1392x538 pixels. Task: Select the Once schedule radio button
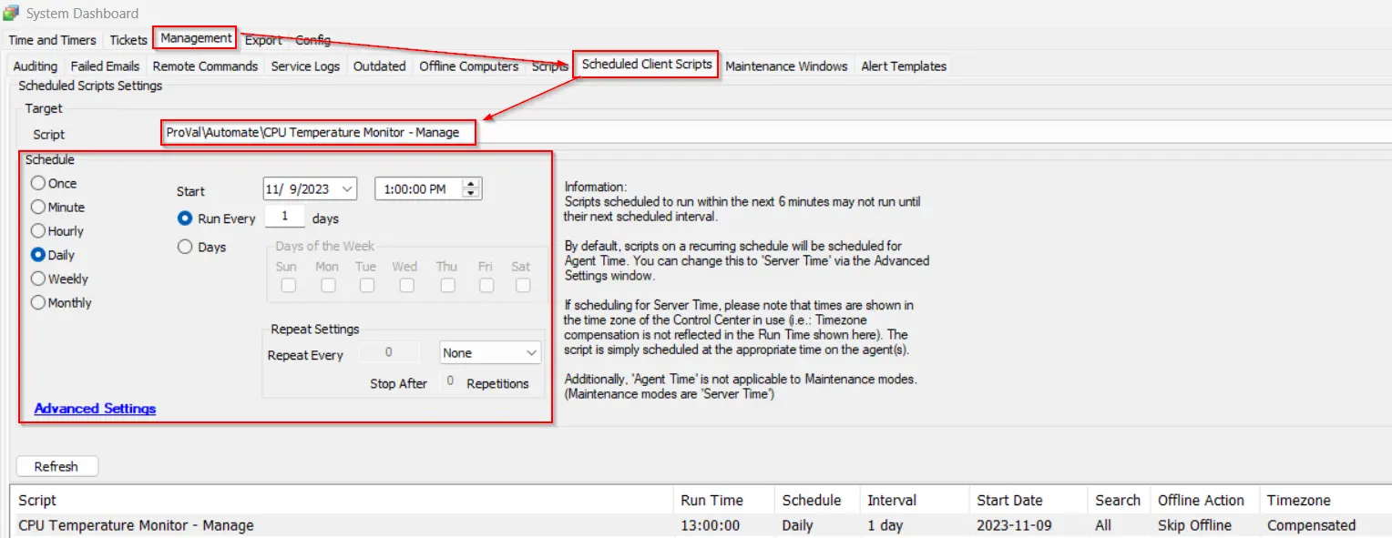(38, 183)
